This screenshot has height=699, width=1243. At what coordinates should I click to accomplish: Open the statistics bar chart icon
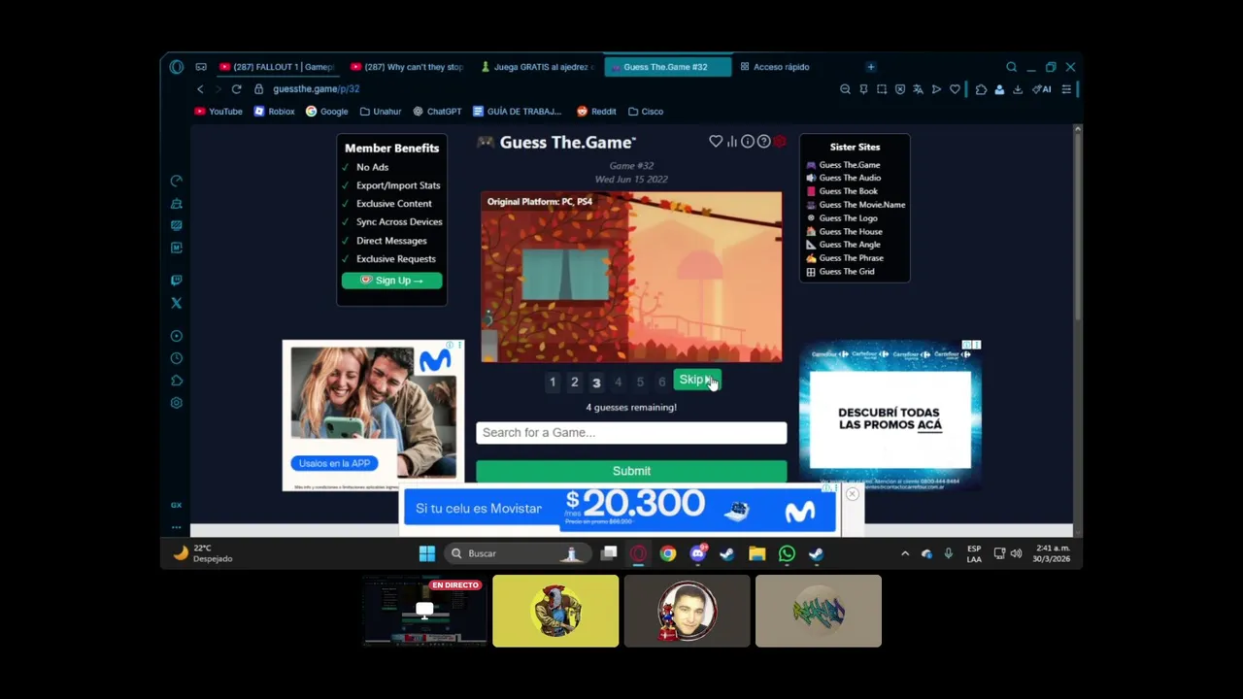[732, 142]
